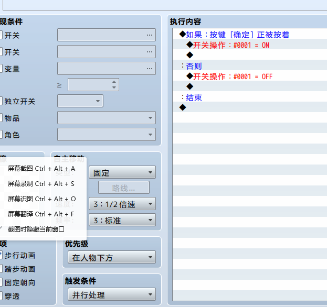Toggle 变量 condition checkbox

pos(1,68)
